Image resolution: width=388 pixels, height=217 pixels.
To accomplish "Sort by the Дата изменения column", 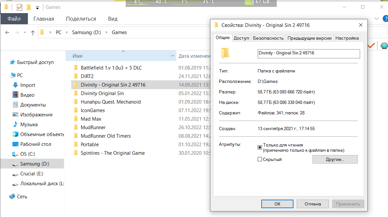I will [x=194, y=56].
